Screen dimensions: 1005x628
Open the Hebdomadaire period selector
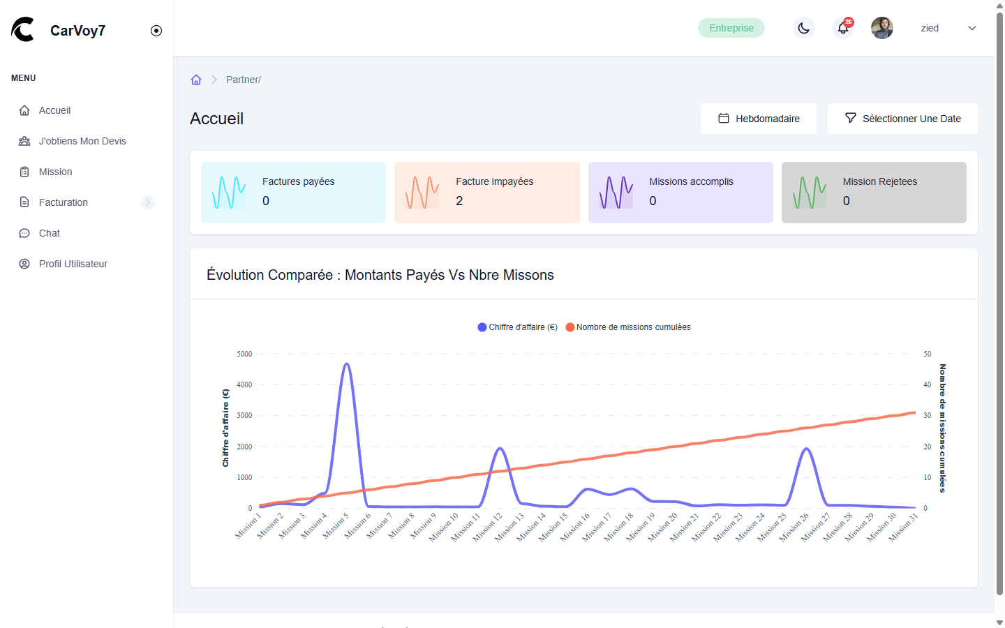[759, 119]
